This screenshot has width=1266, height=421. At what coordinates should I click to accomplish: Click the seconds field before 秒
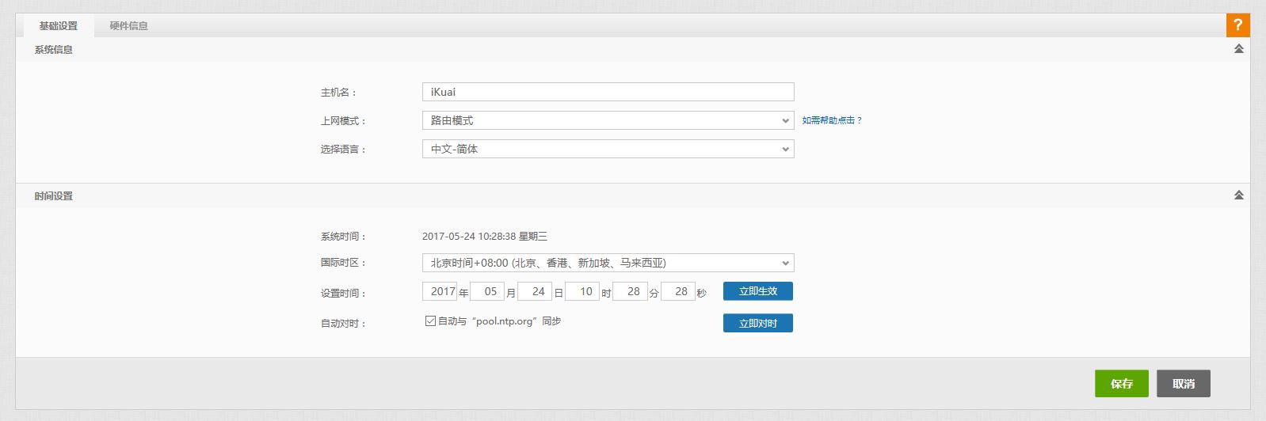pos(678,291)
